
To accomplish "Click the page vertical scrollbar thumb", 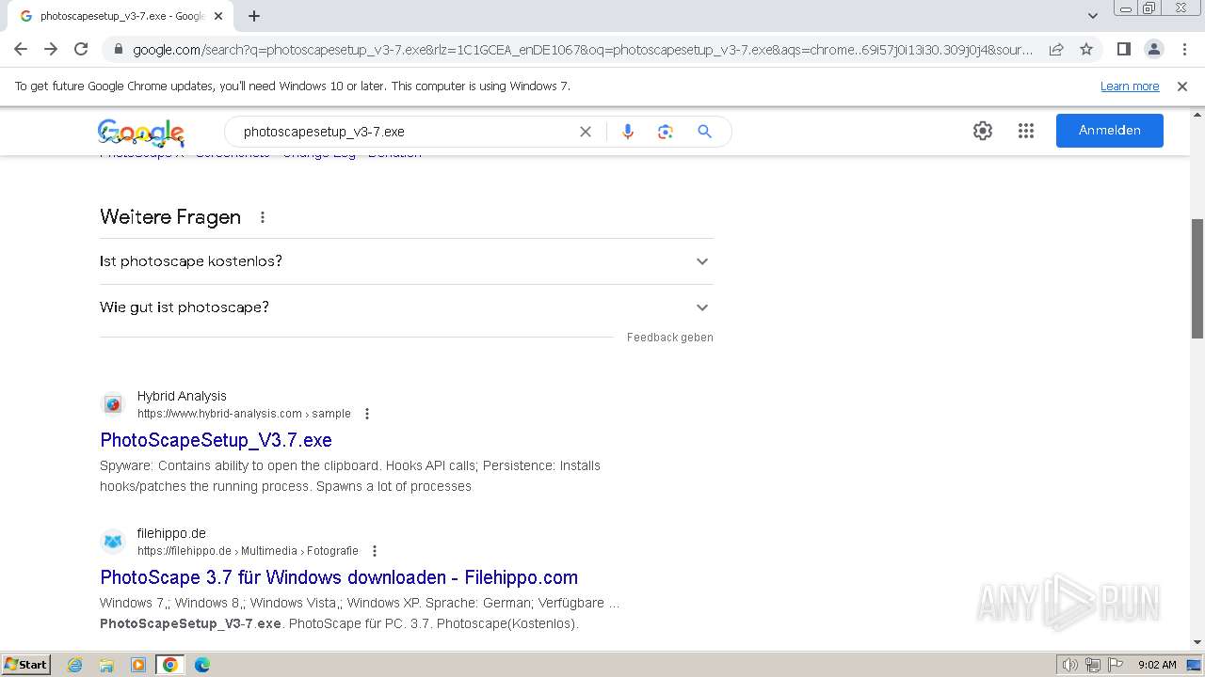I will 1197,278.
